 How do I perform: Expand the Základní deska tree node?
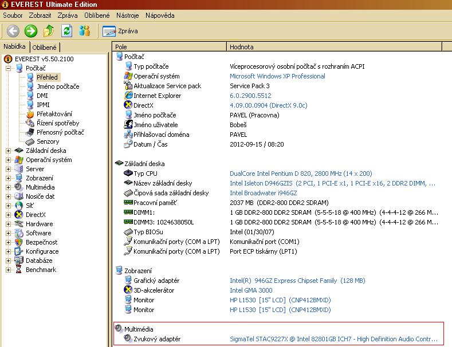point(9,151)
